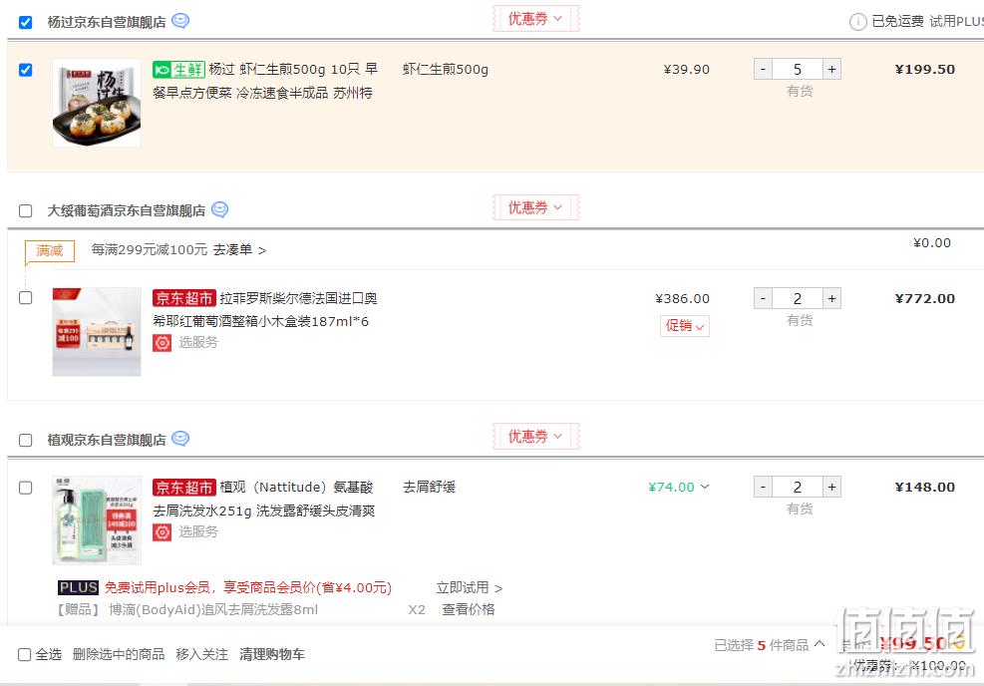Click service icon under the wine item
Image resolution: width=984 pixels, height=686 pixels.
click(x=162, y=343)
